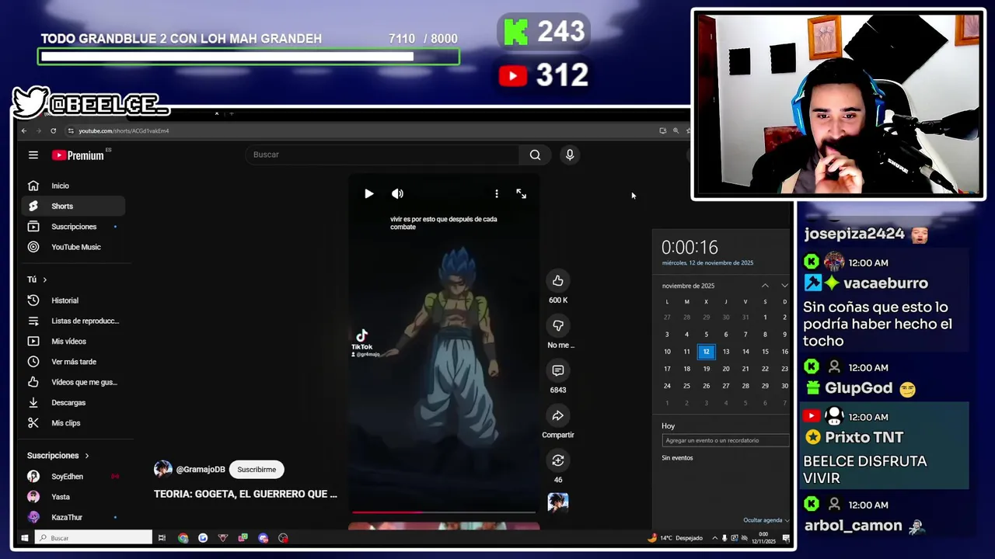This screenshot has width=995, height=559.
Task: Click Agregar un evento o recordatorio field
Action: [x=725, y=440]
